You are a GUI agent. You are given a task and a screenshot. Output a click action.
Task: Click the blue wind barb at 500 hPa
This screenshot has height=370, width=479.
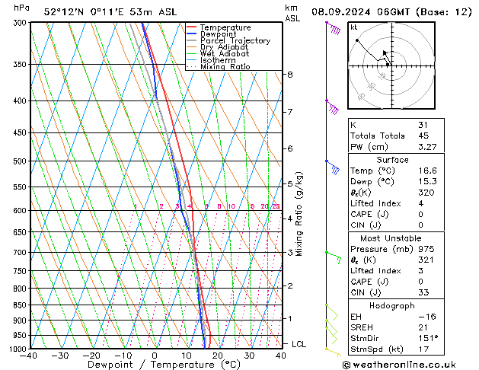pyautogui.click(x=333, y=167)
